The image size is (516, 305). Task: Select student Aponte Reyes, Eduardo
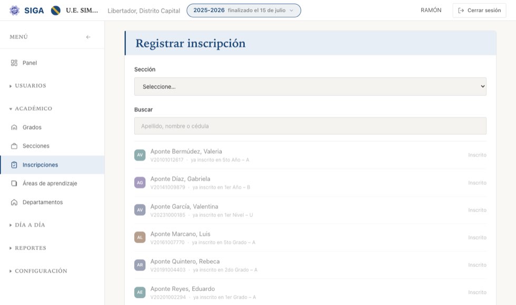310,292
